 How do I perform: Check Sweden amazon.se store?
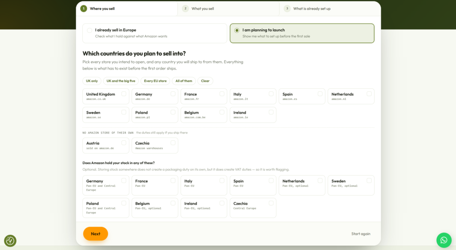coord(106,115)
